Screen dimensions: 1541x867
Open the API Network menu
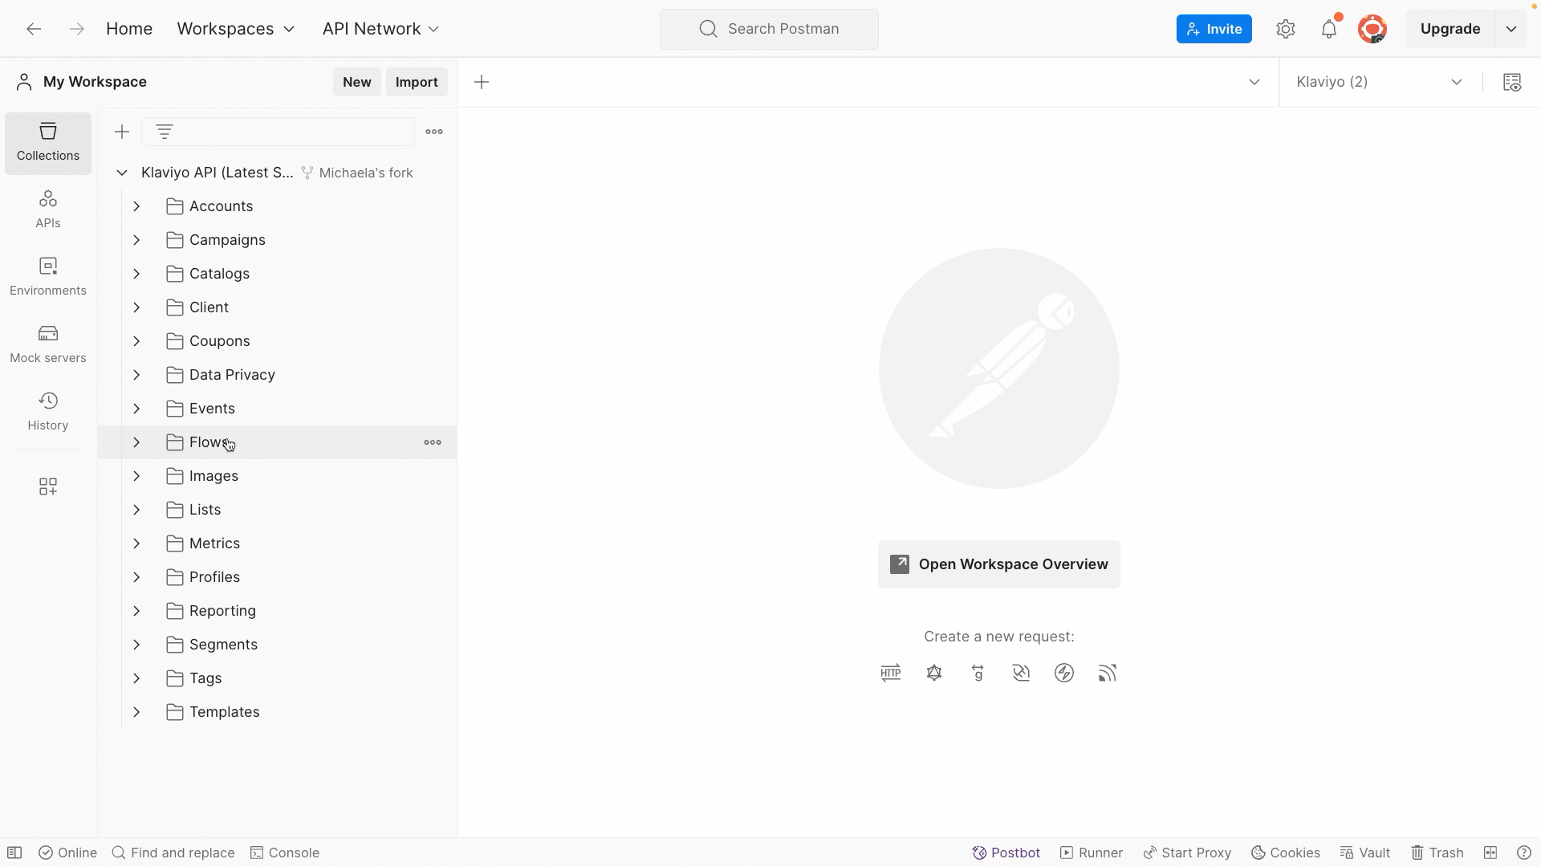[380, 29]
